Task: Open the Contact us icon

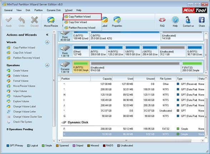Action: click(188, 20)
